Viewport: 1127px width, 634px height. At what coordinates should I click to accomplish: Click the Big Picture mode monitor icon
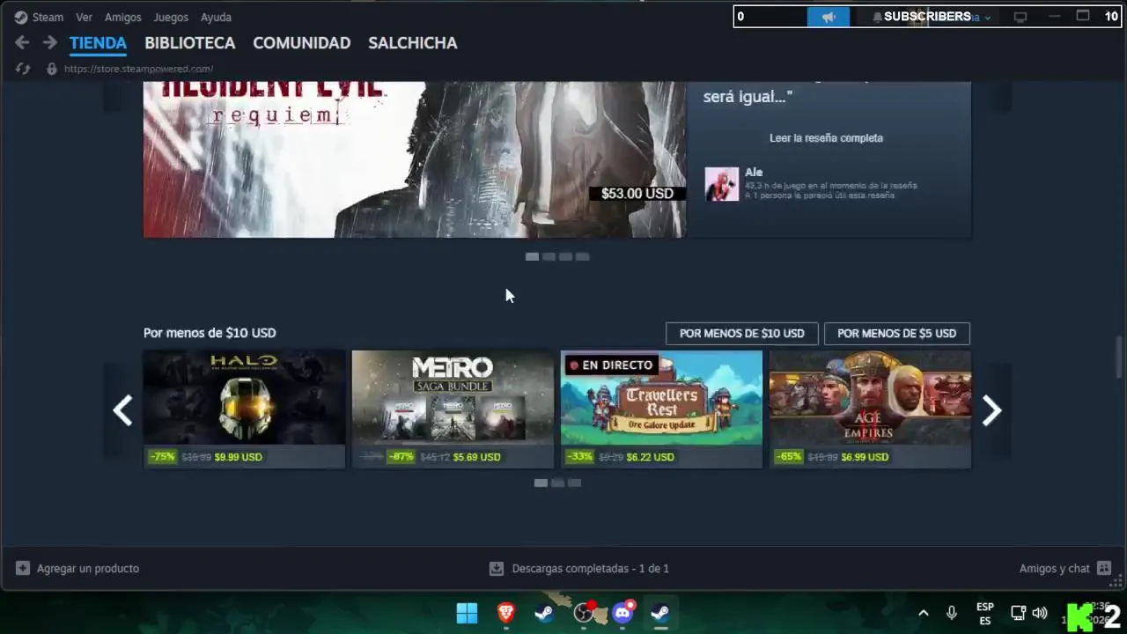(1020, 17)
